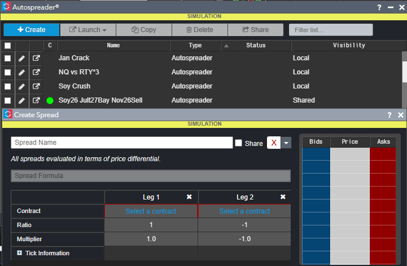Click the Create button

click(x=32, y=30)
